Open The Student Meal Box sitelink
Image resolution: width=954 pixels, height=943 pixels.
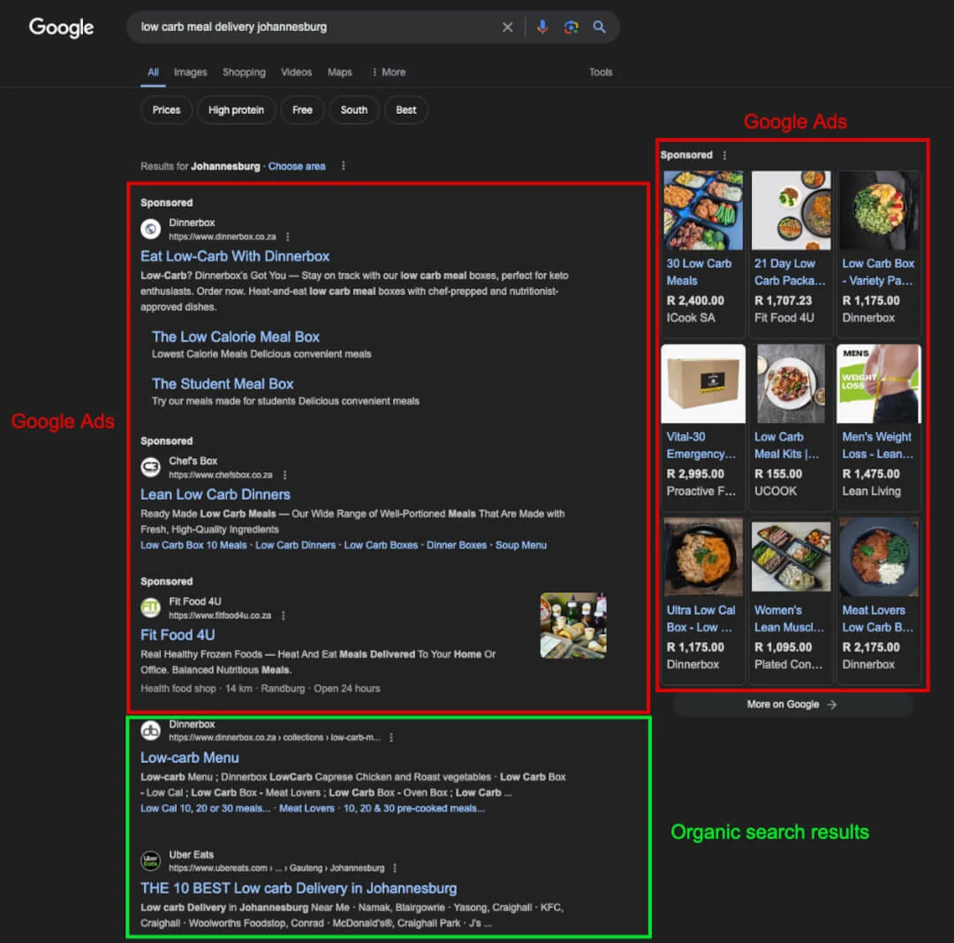pos(223,383)
